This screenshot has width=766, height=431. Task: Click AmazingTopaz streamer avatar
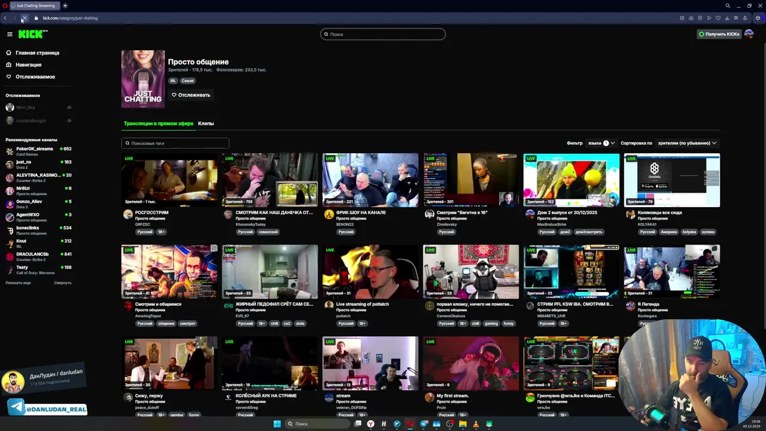pyautogui.click(x=127, y=306)
